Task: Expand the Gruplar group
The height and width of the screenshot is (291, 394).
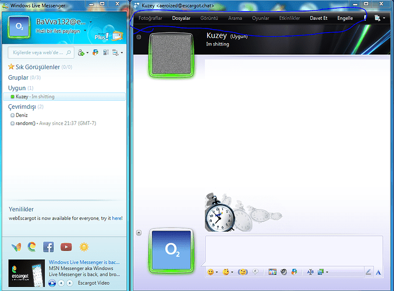Action: [24, 77]
